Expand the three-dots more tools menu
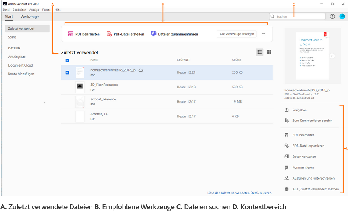 [x=264, y=34]
